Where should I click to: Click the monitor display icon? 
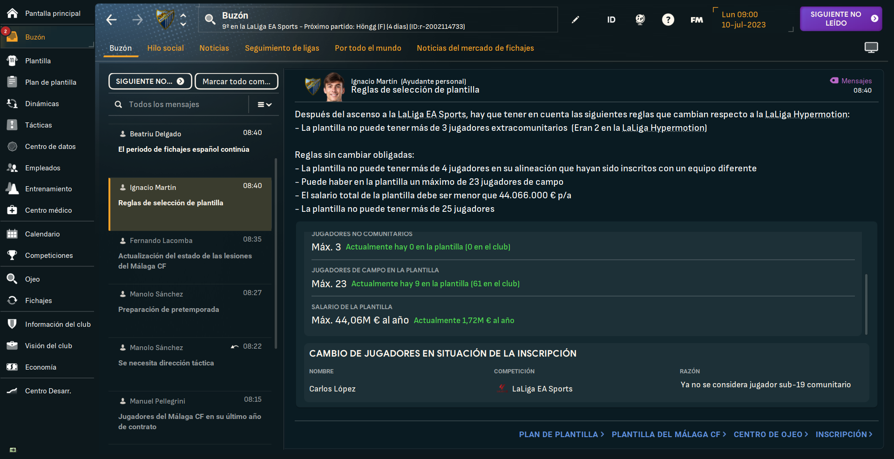point(871,47)
